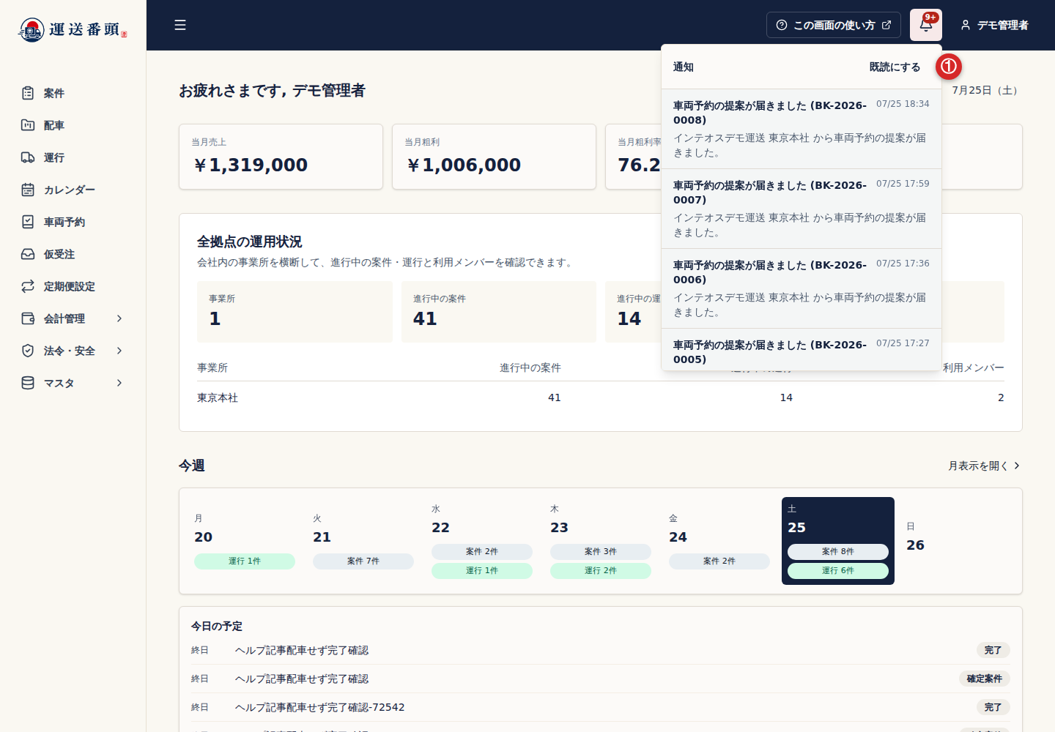
Task: Click the 進行中の案件 column header
Action: point(530,367)
